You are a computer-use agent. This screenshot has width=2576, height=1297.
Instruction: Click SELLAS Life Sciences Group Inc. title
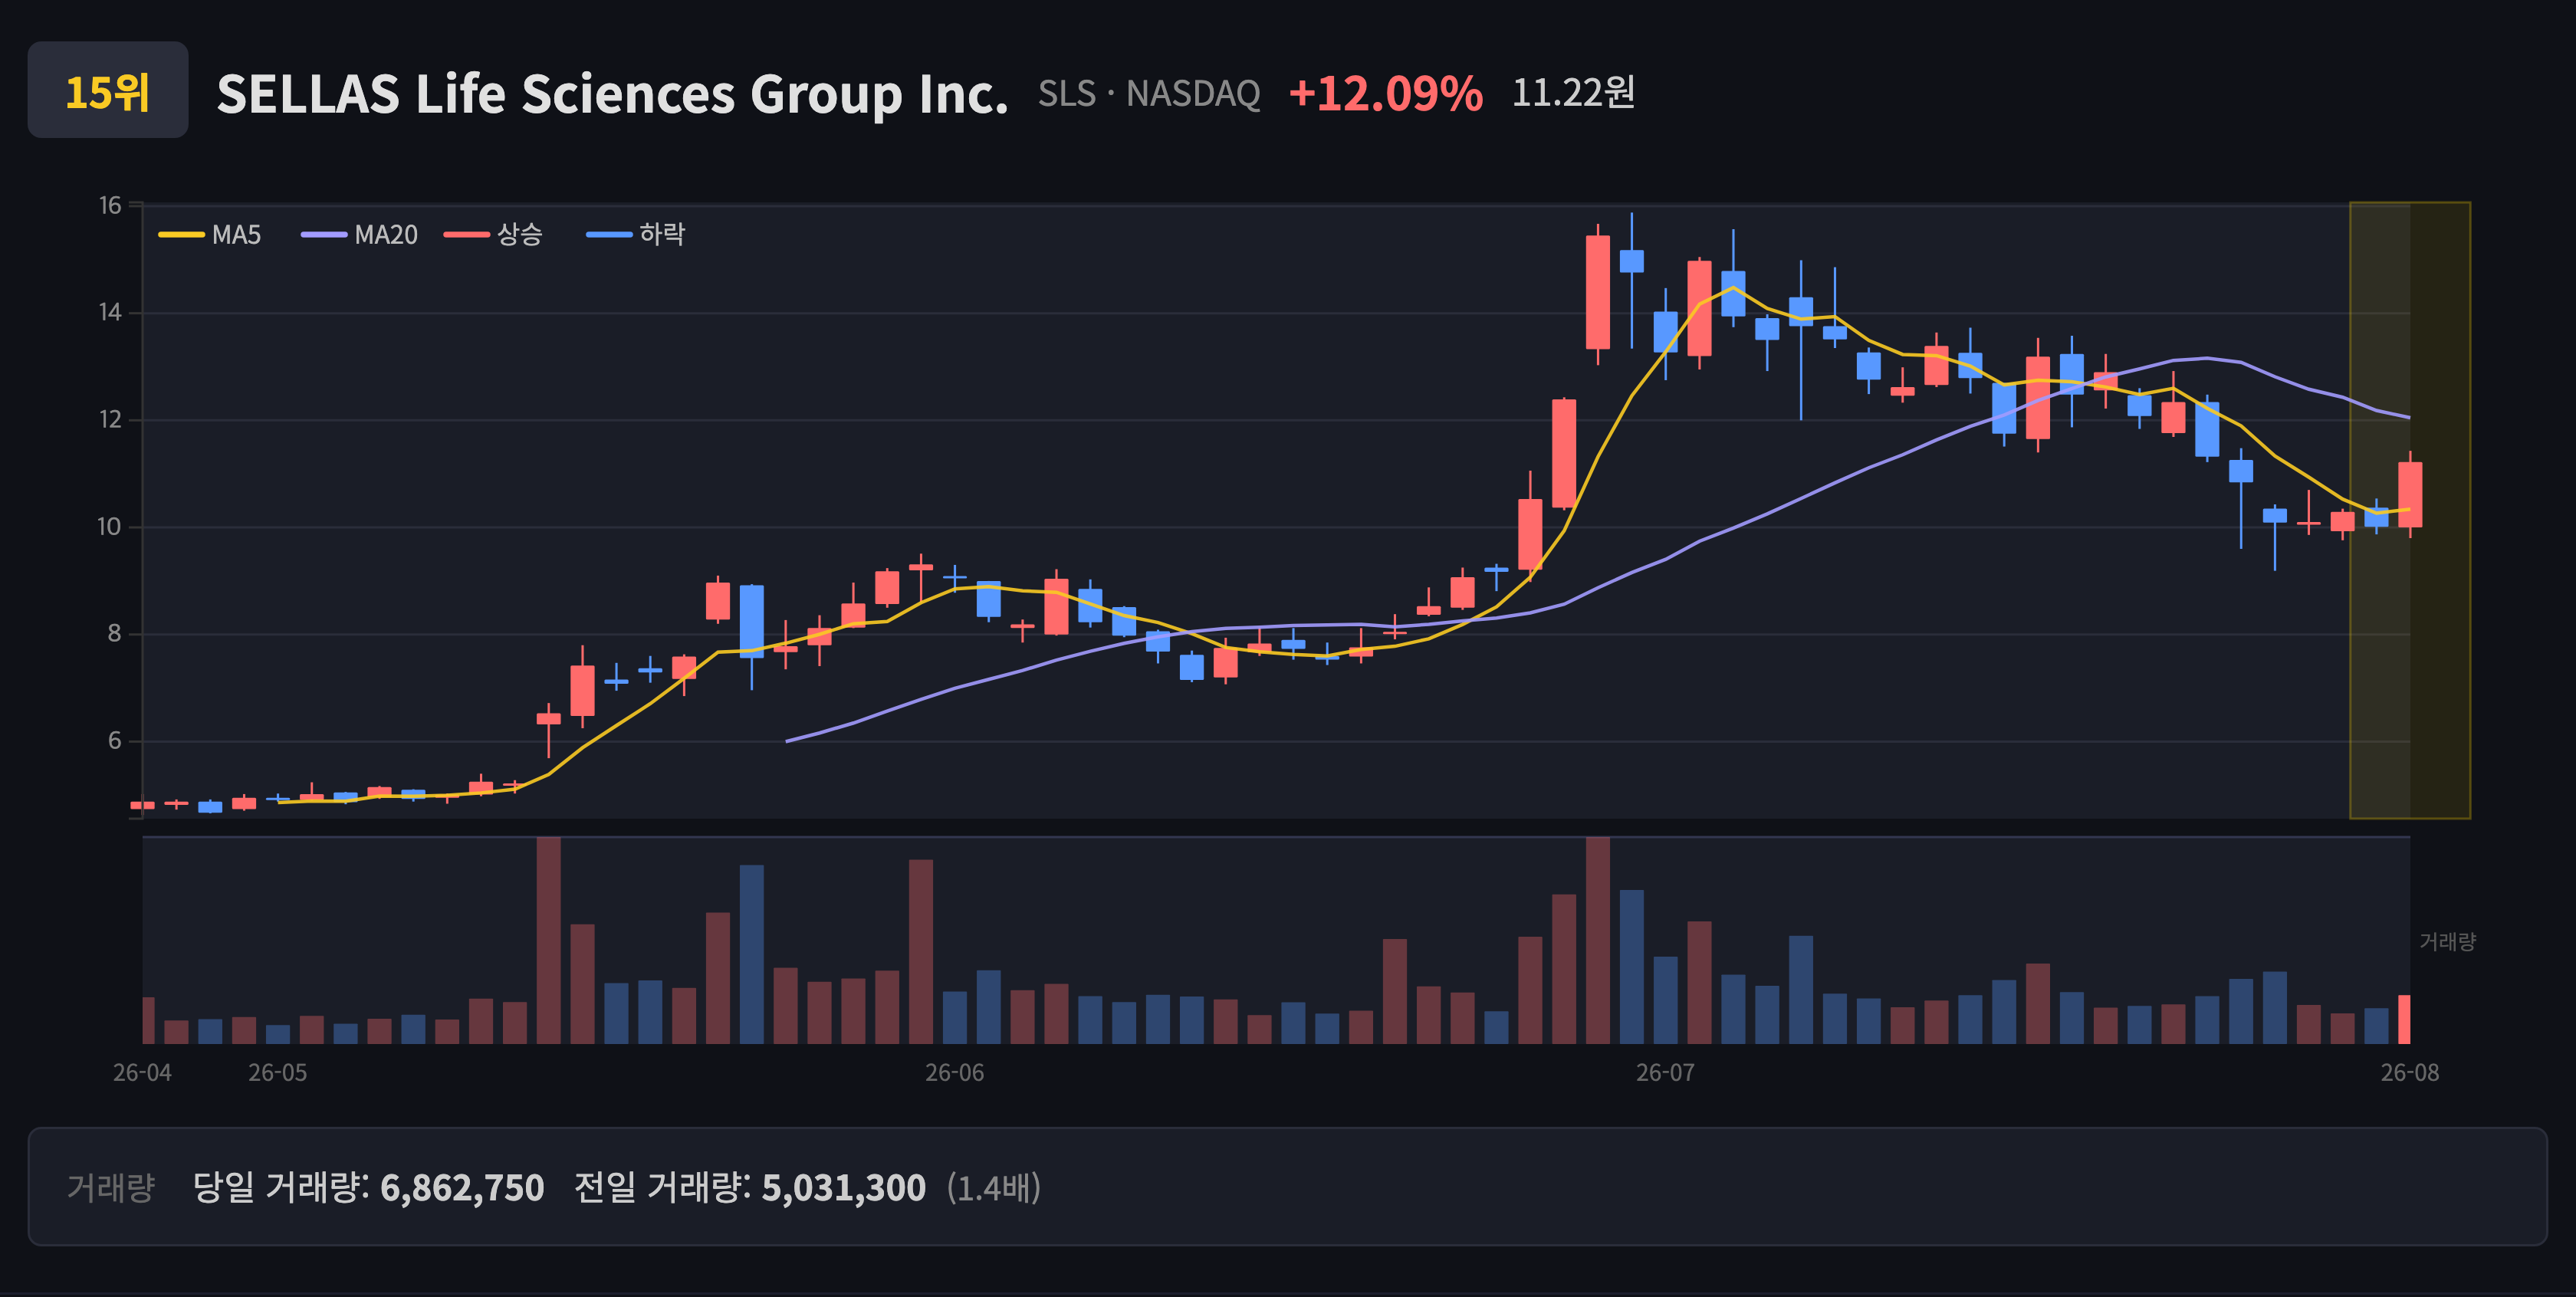pos(612,94)
